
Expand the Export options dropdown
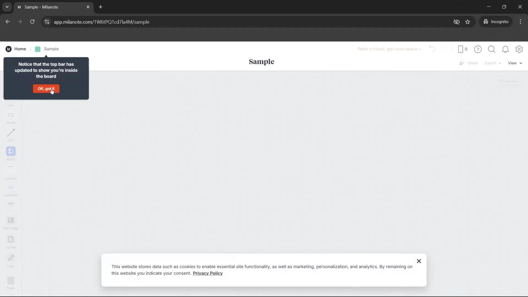(x=493, y=63)
